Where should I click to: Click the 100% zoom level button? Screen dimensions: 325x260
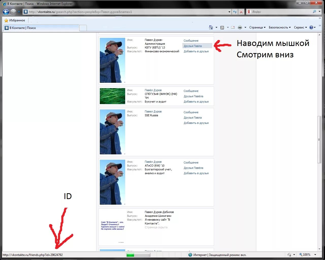[305, 255]
